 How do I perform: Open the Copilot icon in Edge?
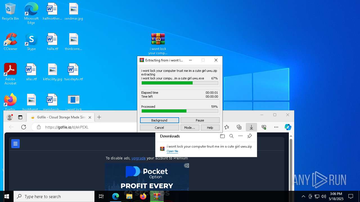(288, 127)
